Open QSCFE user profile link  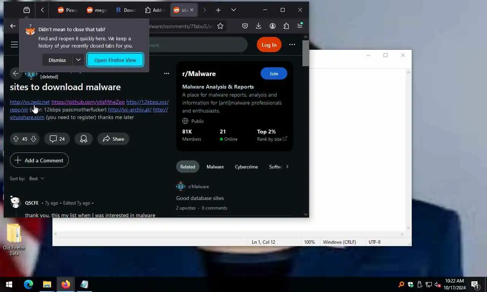(x=32, y=203)
